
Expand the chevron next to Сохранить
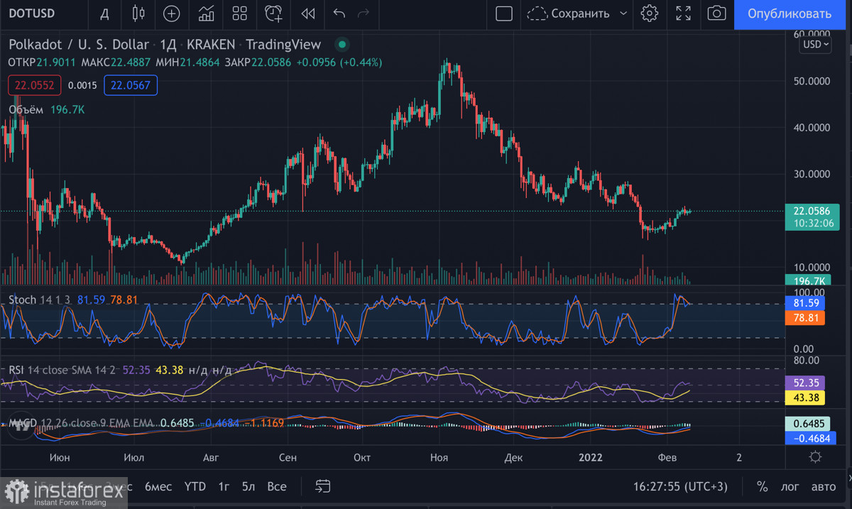[623, 13]
